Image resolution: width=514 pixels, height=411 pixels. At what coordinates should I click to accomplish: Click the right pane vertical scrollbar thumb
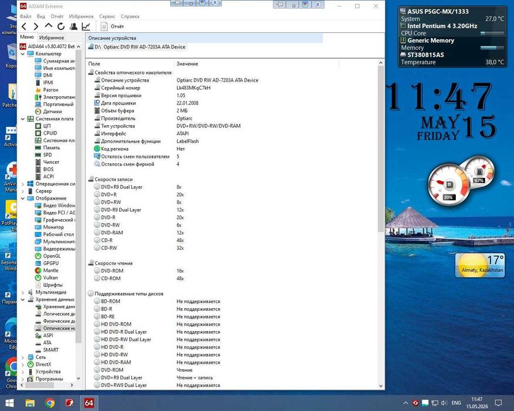(x=381, y=148)
